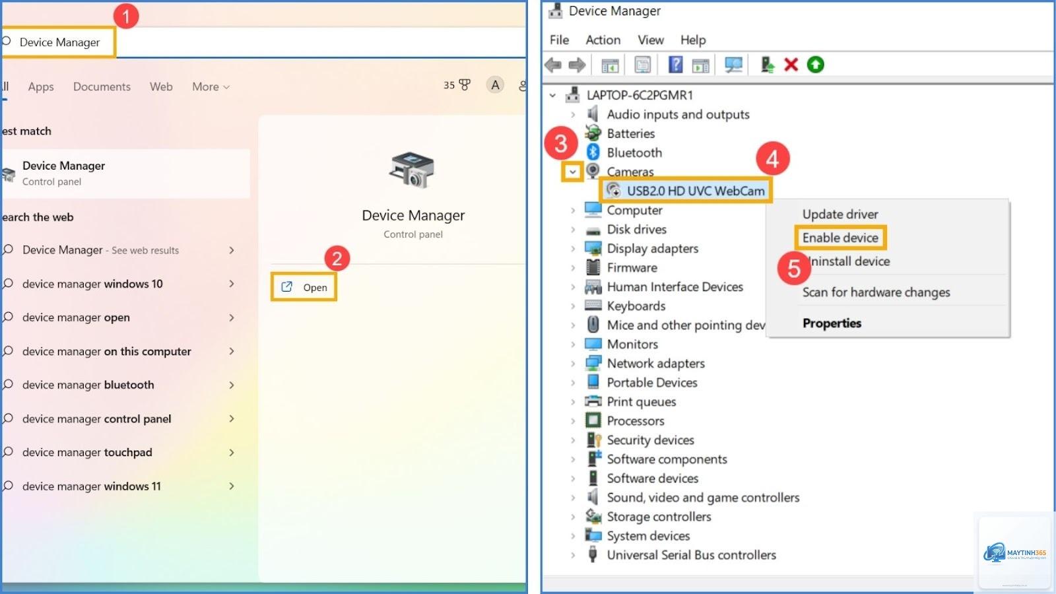Expand the Disk drives category
This screenshot has width=1056, height=594.
point(572,230)
